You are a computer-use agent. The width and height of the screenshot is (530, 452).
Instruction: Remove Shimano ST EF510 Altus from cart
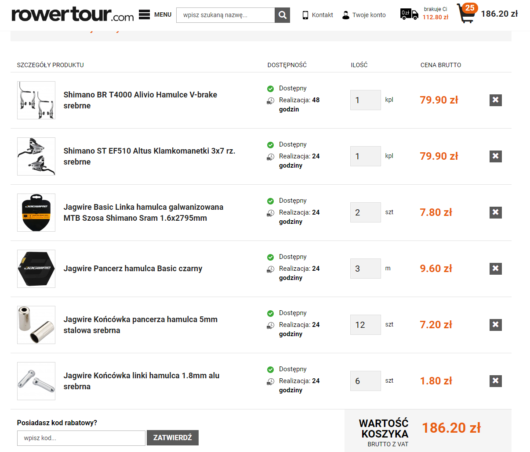click(495, 156)
